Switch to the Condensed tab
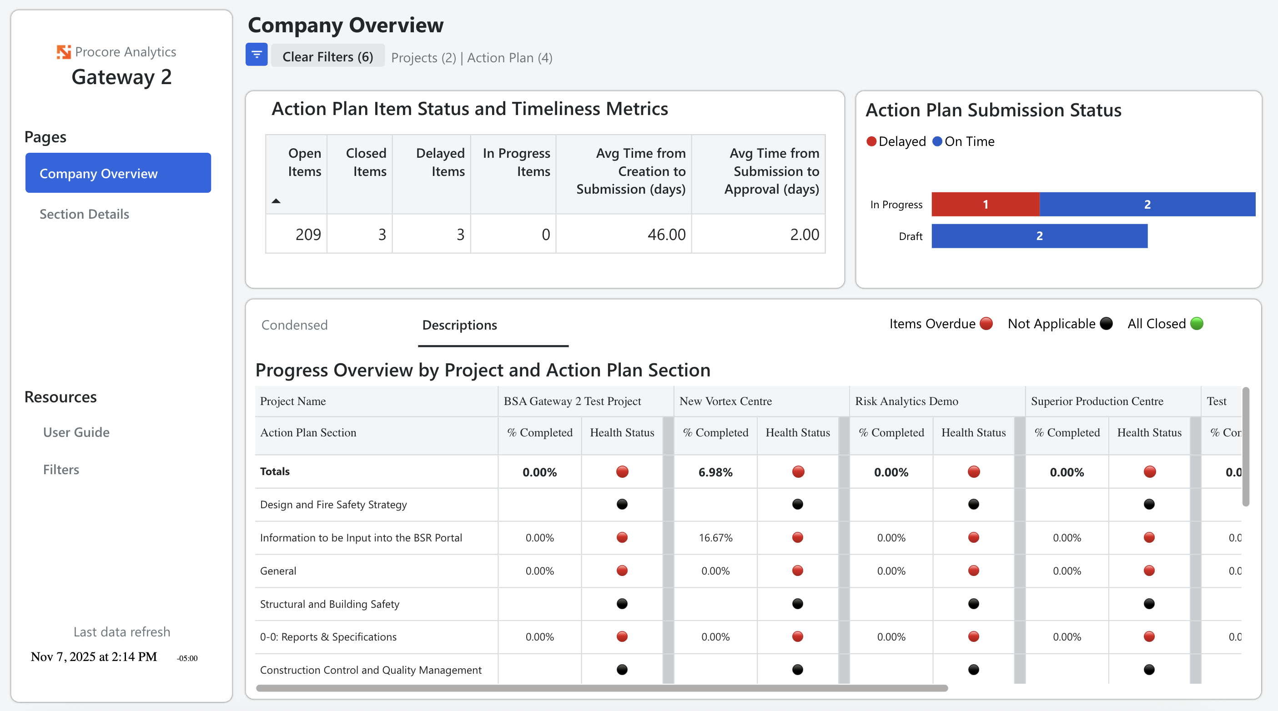1278x711 pixels. (x=294, y=325)
